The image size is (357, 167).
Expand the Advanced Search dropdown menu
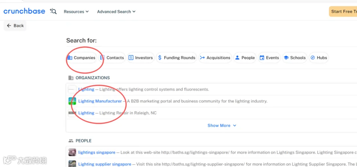116,11
